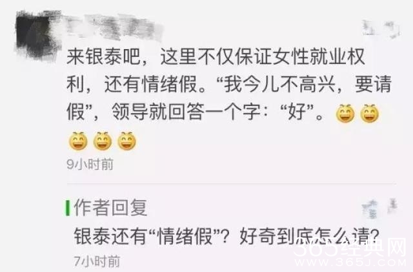Click the "365经典网" watermark logo
The height and width of the screenshot is (272, 413).
point(350,247)
